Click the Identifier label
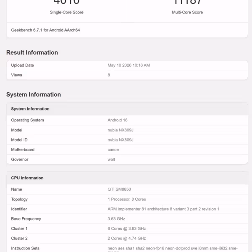This screenshot has width=252, height=252. (x=19, y=209)
